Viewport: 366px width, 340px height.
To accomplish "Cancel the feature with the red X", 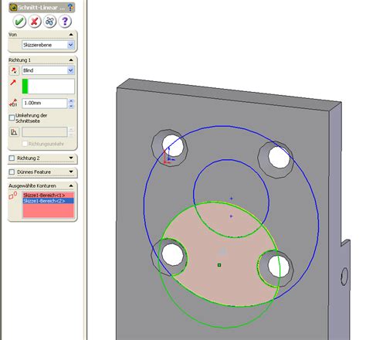I will 35,22.
